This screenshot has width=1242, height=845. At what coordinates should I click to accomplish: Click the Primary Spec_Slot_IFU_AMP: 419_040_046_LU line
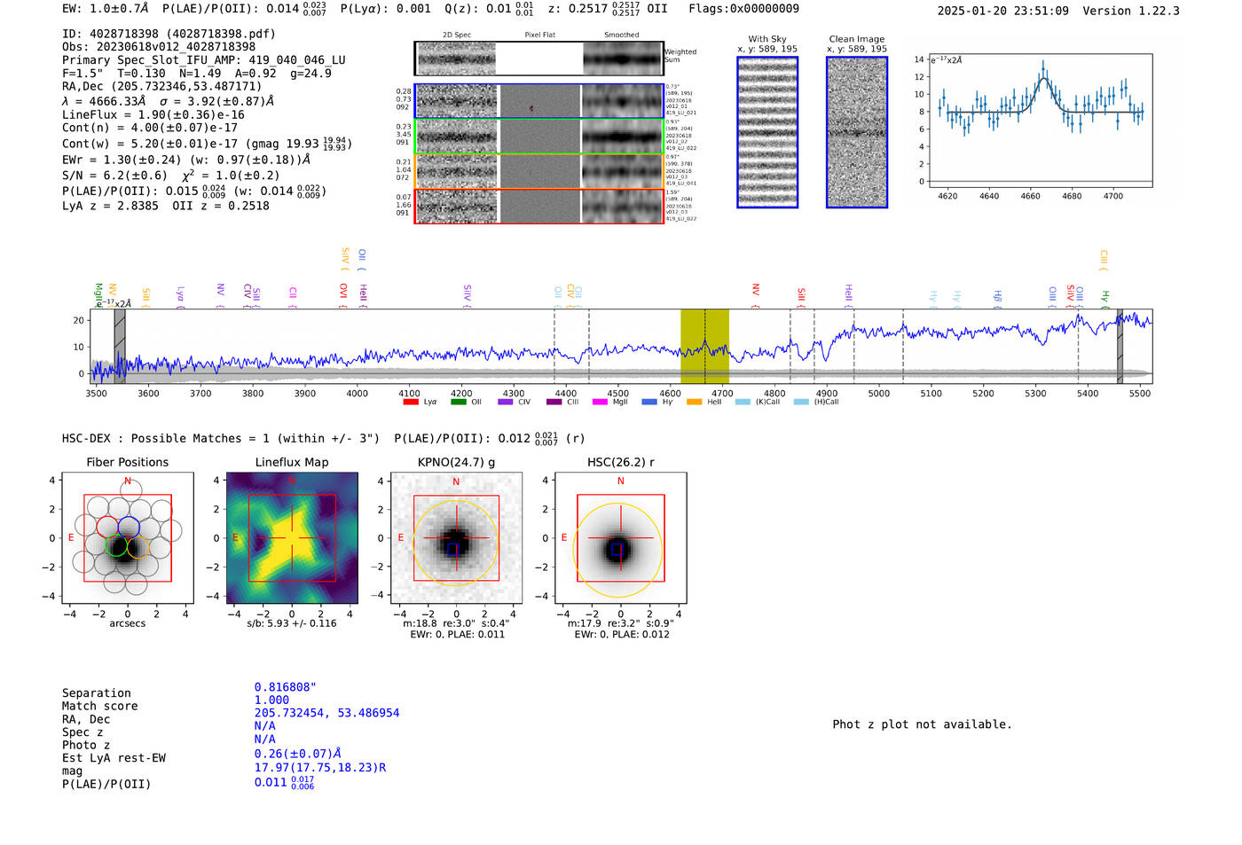(x=204, y=60)
